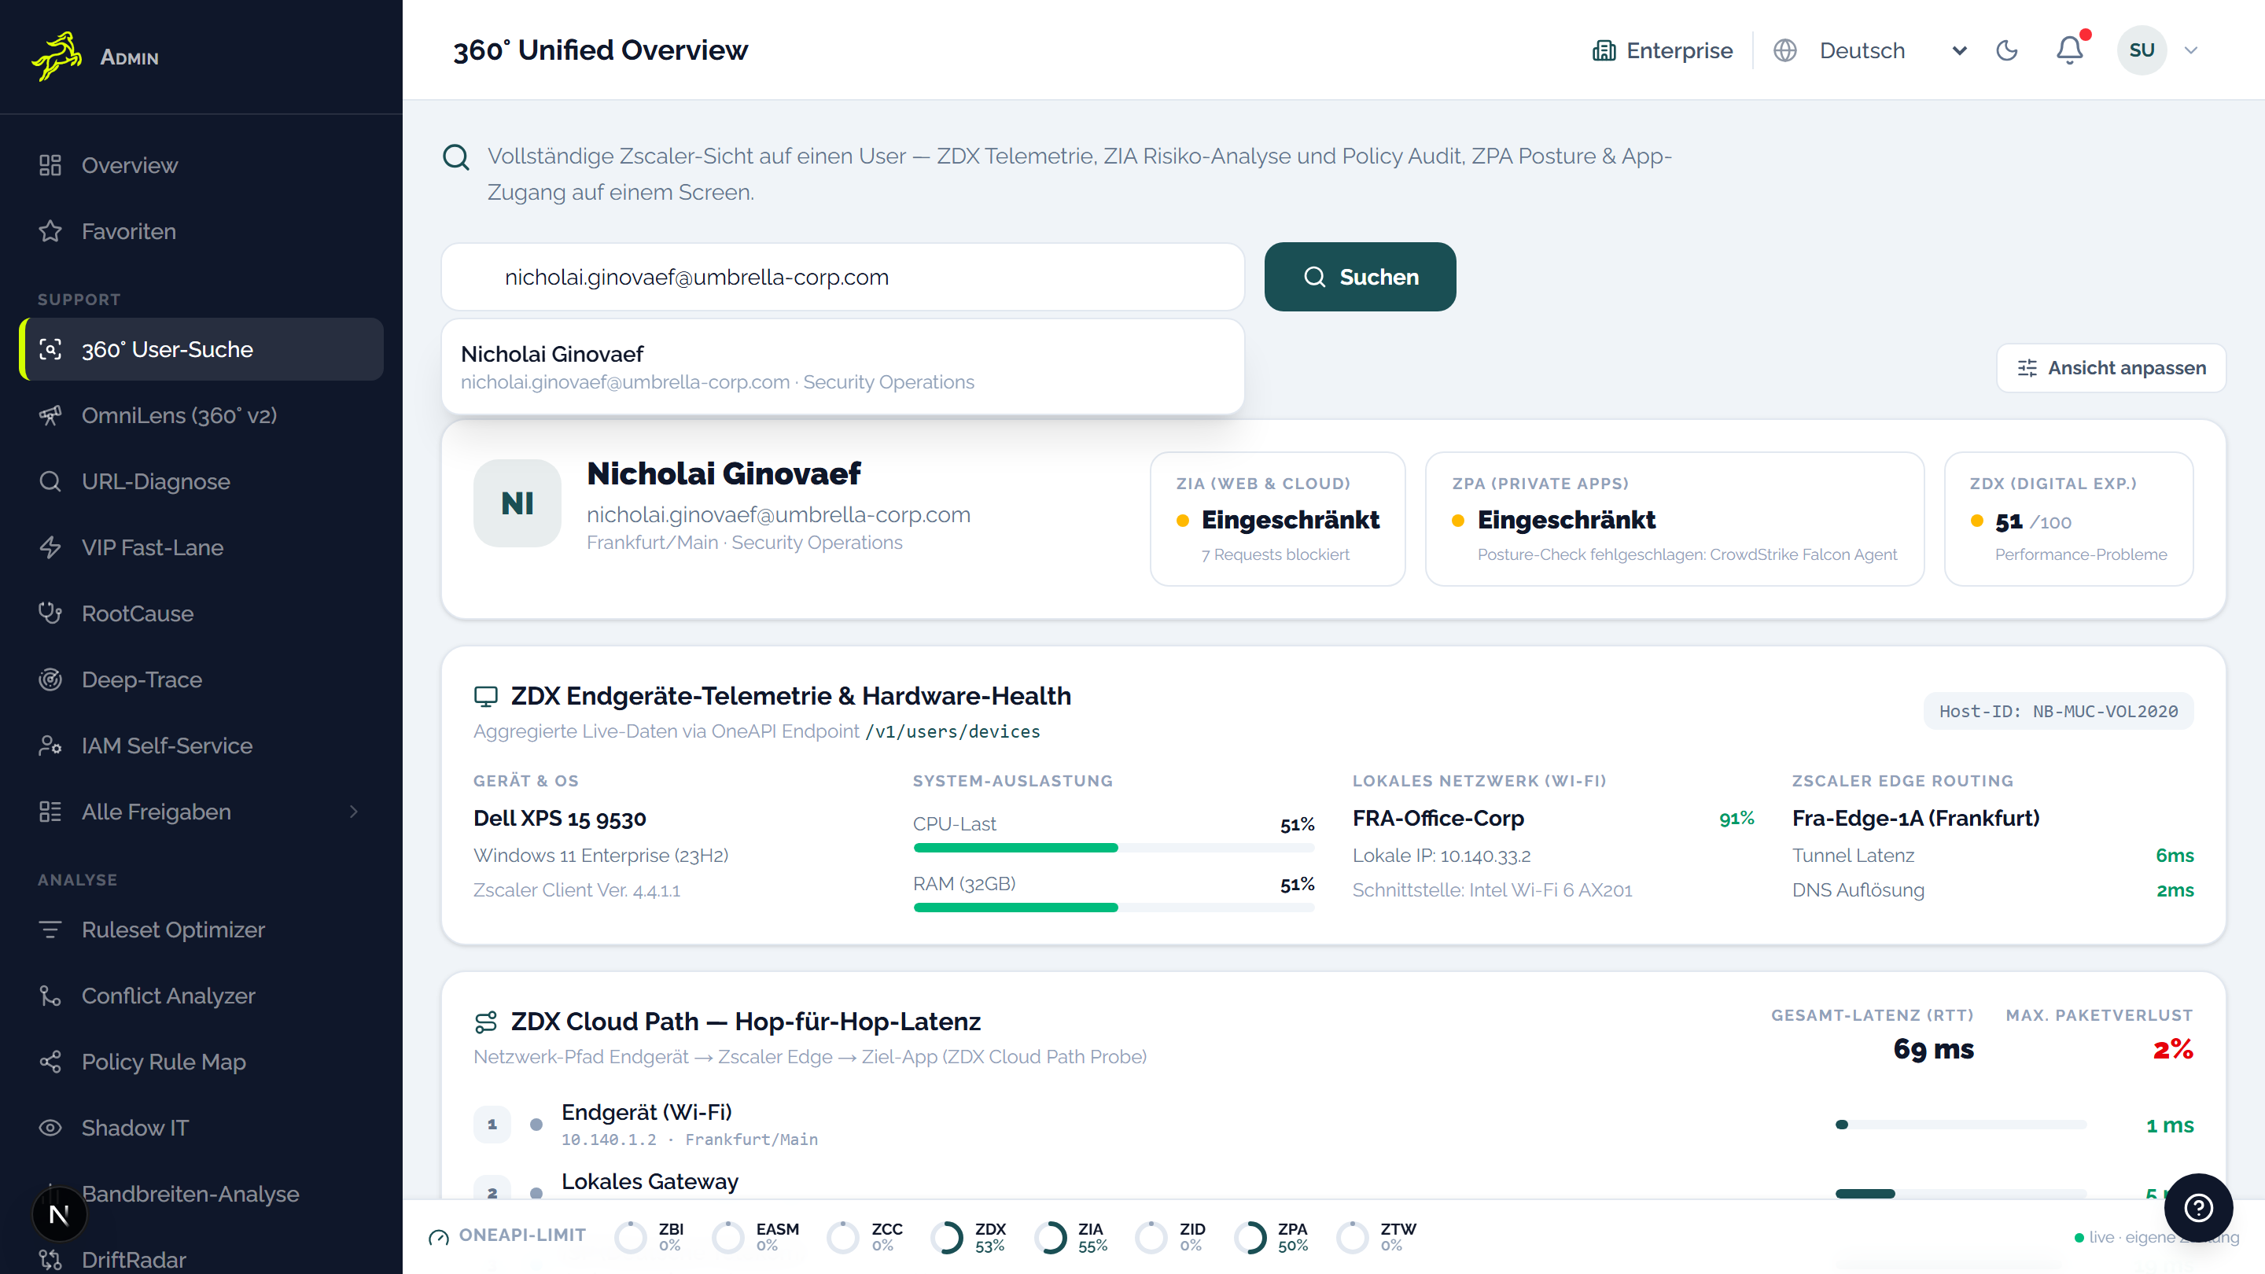Viewport: 2265px width, 1274px height.
Task: Click the NI user initials avatar
Action: point(517,503)
